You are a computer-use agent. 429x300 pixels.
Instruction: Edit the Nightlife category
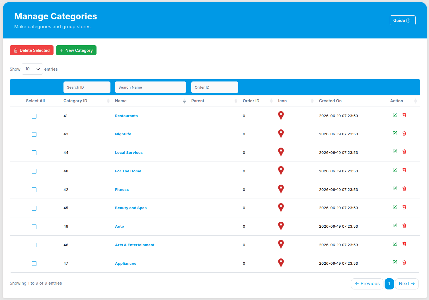point(395,133)
